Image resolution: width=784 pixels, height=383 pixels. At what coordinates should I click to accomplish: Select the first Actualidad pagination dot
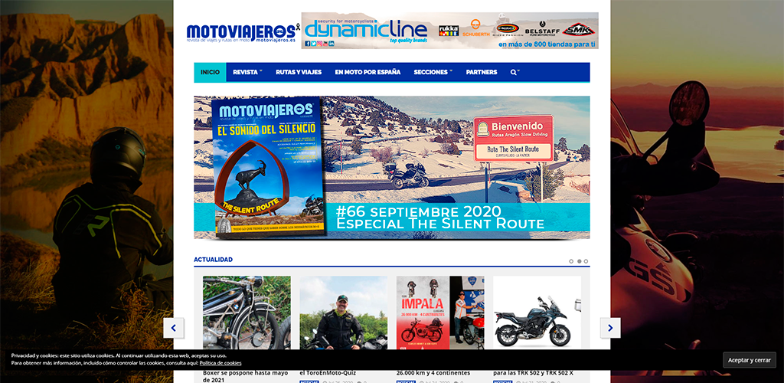tap(571, 261)
